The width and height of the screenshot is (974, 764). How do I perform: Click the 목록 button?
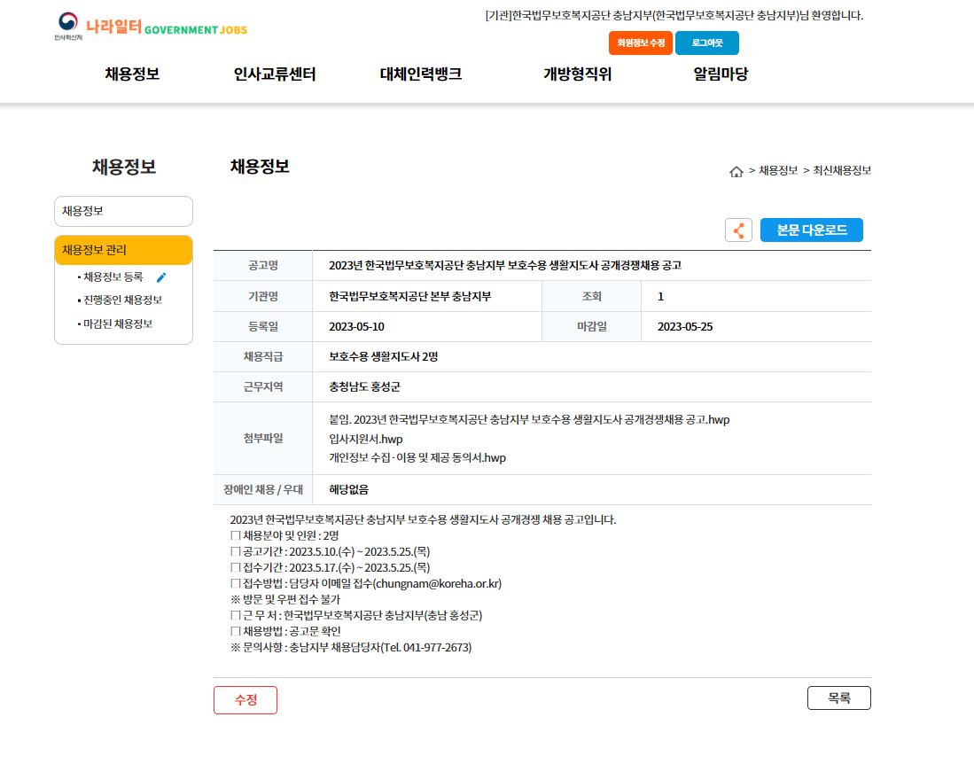(839, 698)
